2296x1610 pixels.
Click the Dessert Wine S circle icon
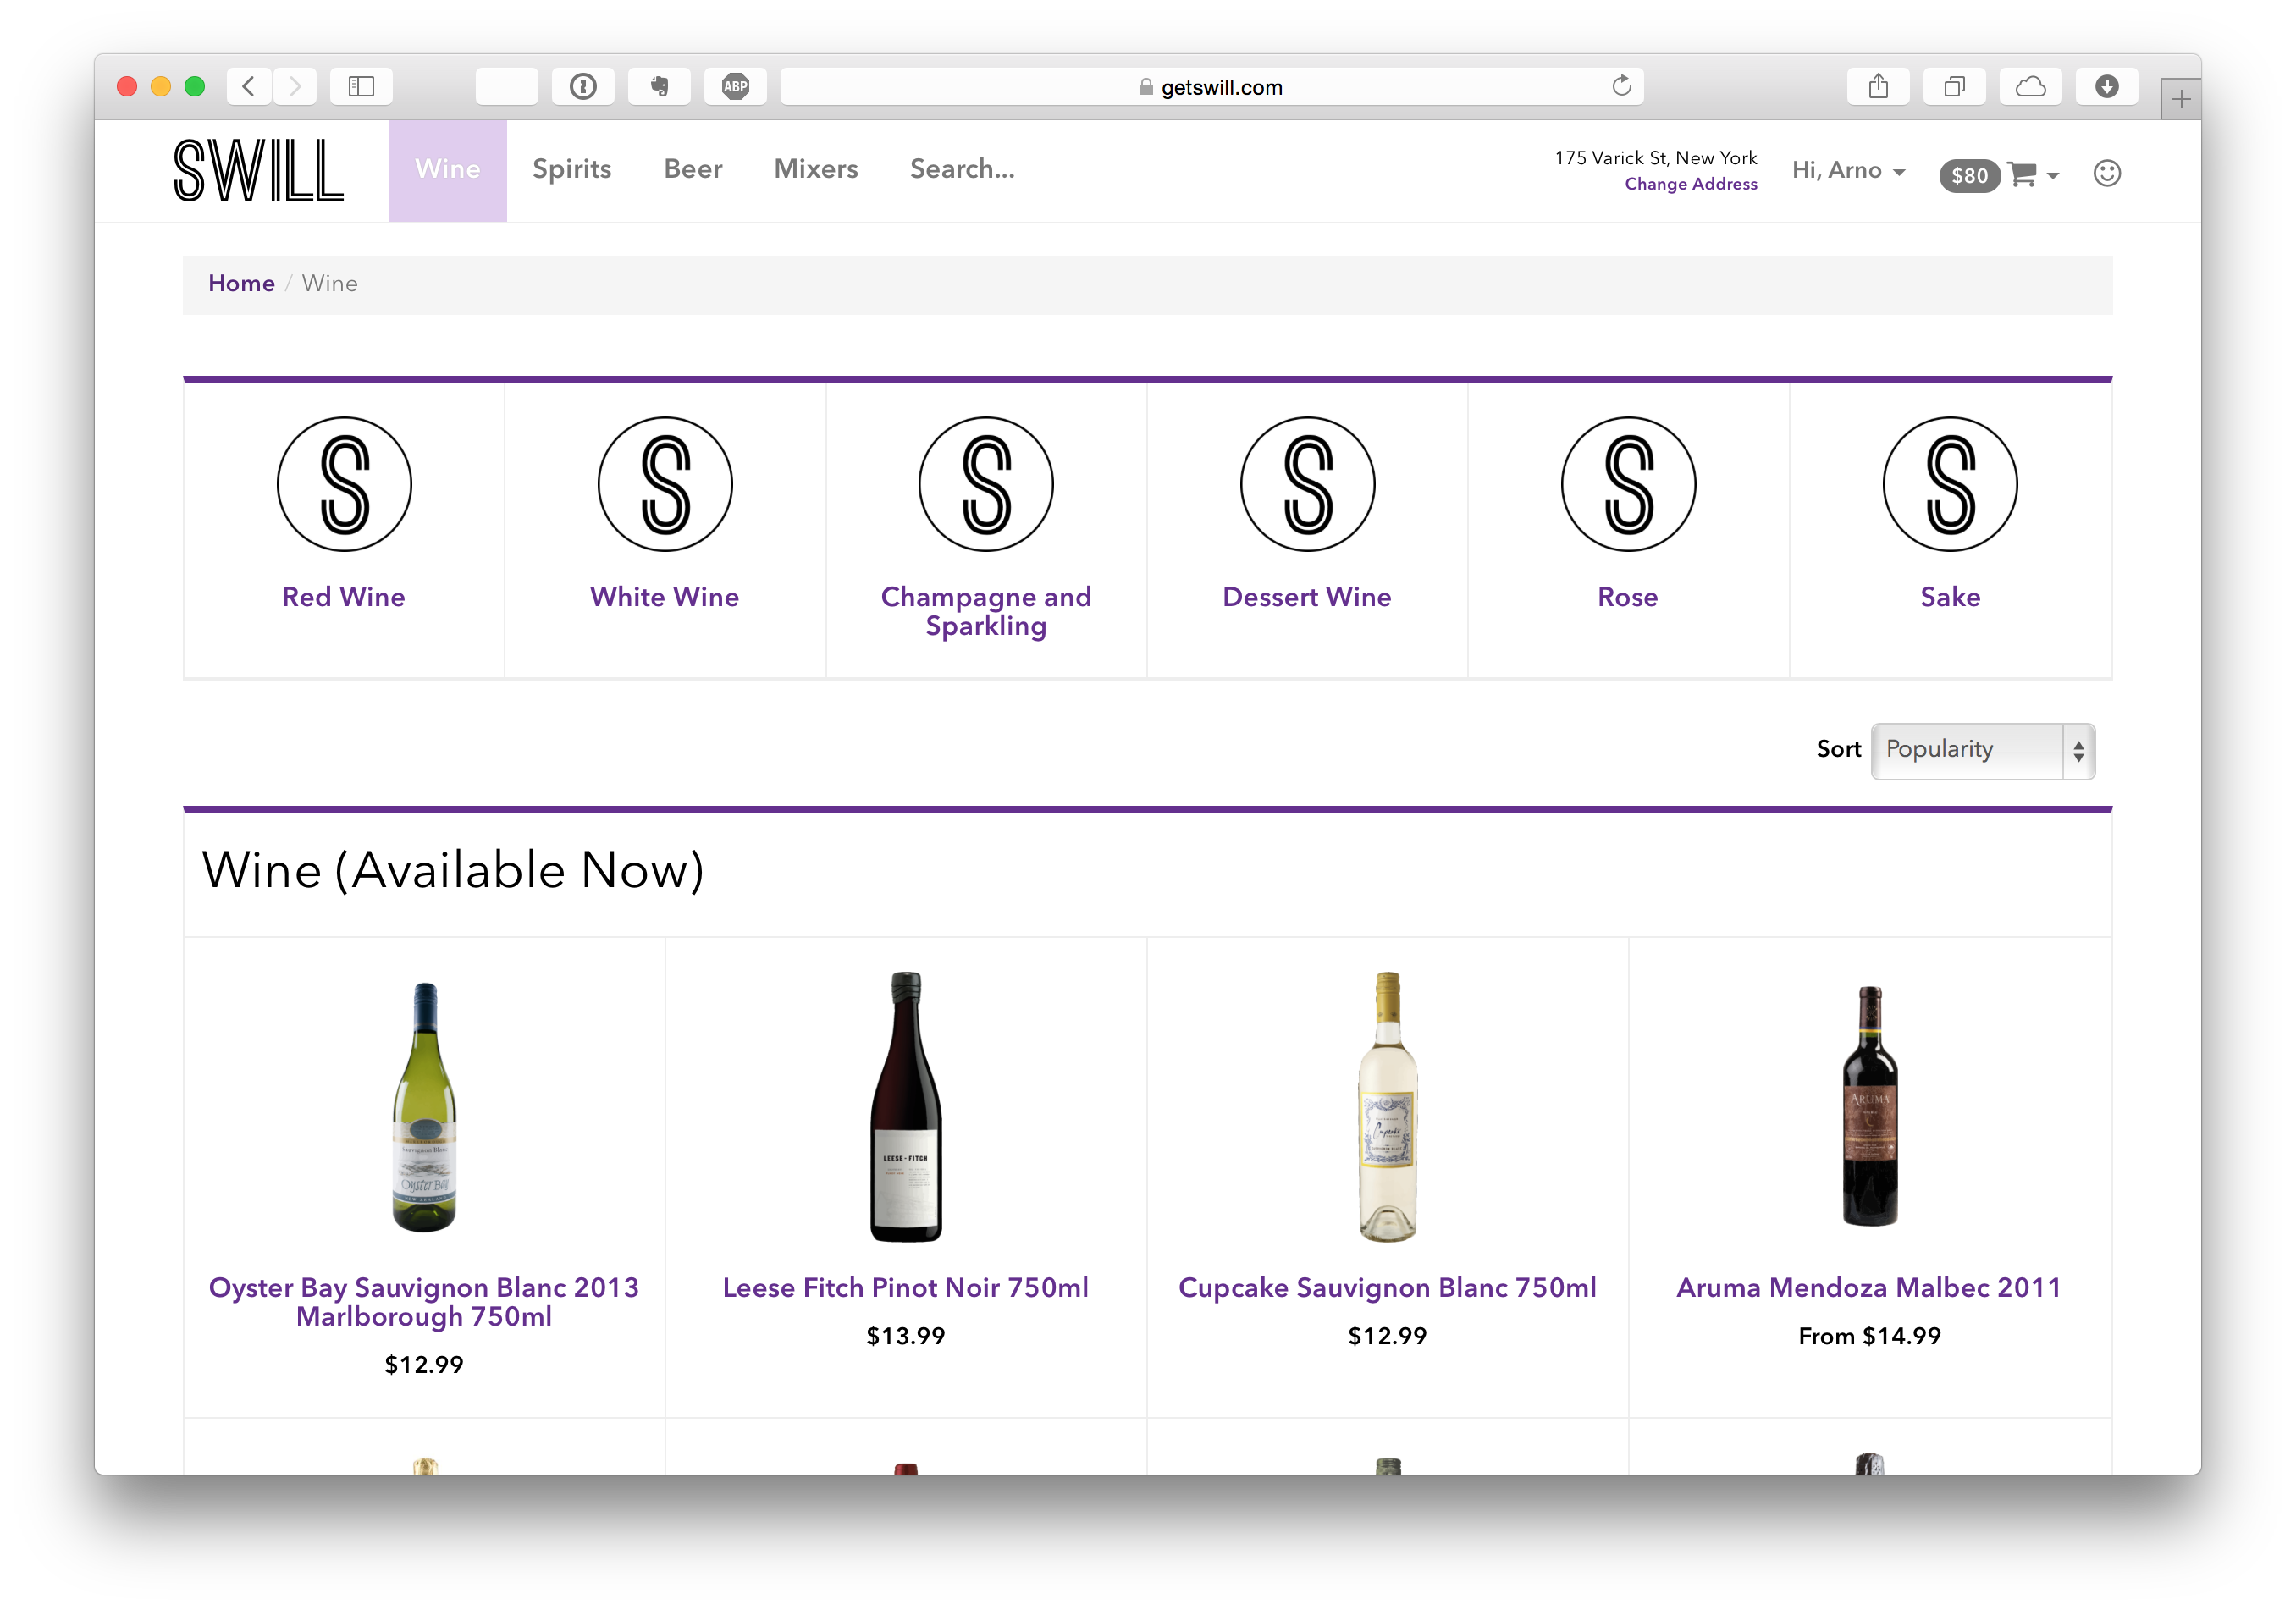pyautogui.click(x=1307, y=484)
